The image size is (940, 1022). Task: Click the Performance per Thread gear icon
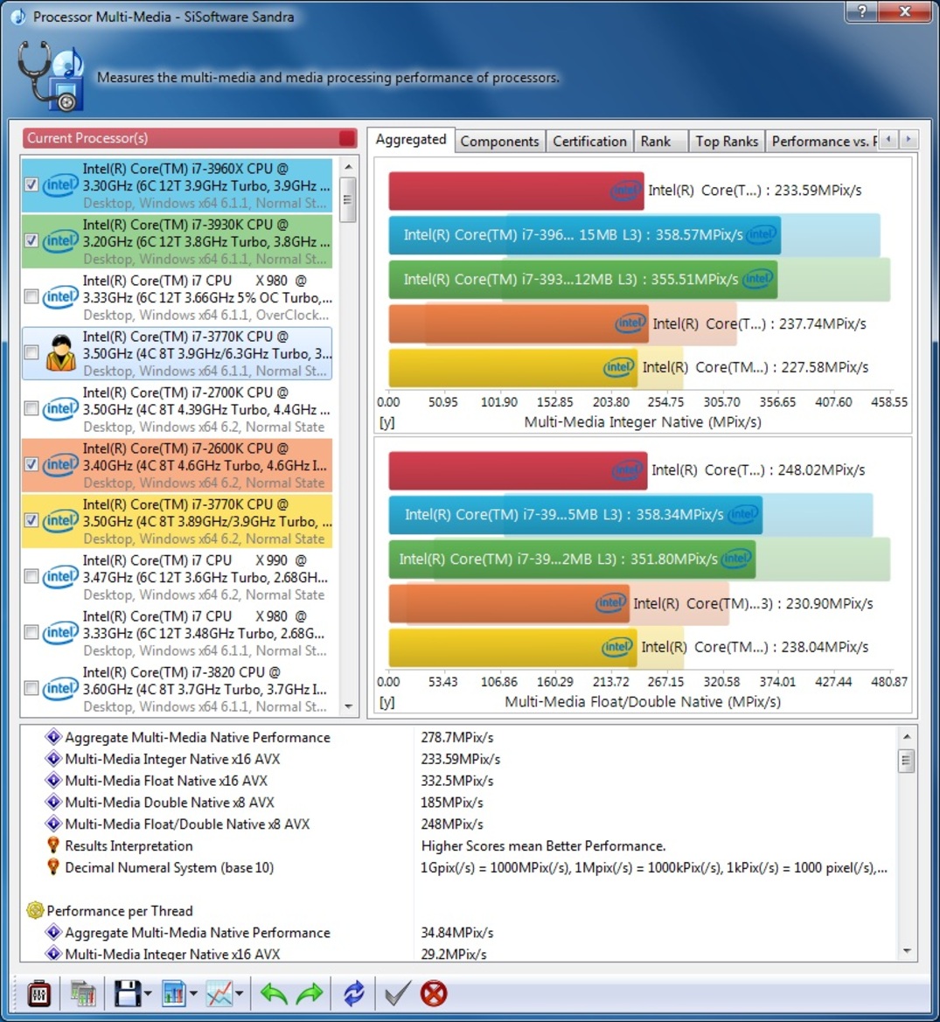coord(35,910)
